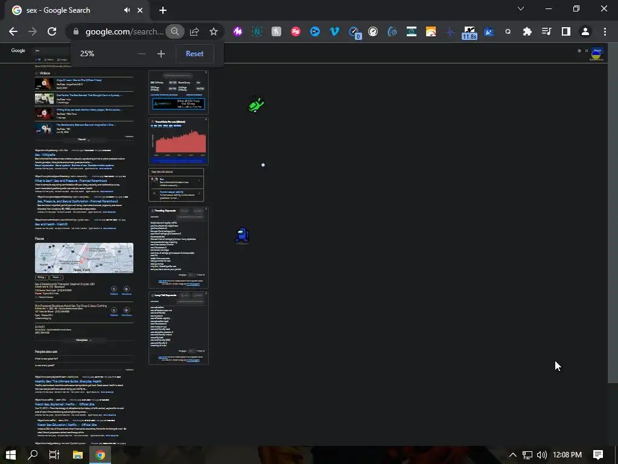
Task: Expand second People also ask question
Action: (x=84, y=366)
